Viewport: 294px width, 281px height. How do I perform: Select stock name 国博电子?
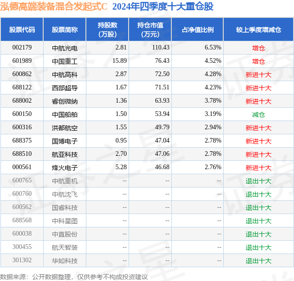pyautogui.click(x=65, y=141)
